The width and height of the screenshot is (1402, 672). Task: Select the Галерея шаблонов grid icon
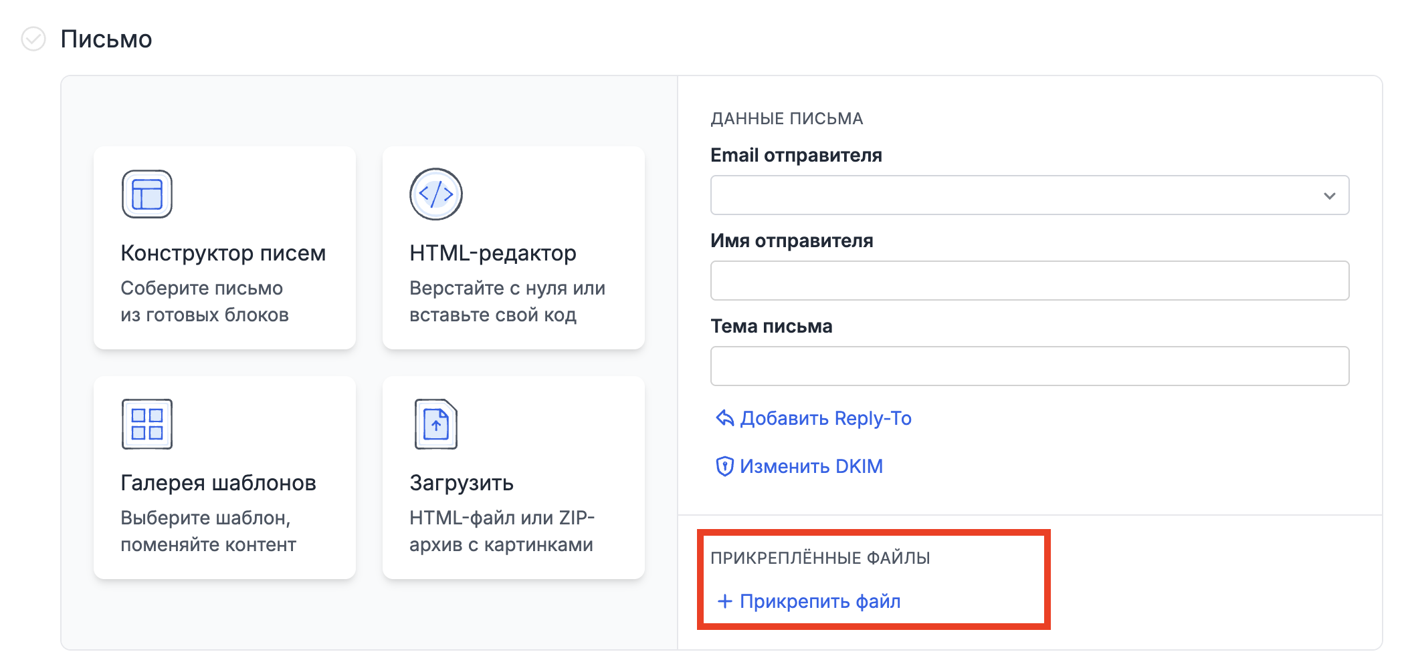146,424
